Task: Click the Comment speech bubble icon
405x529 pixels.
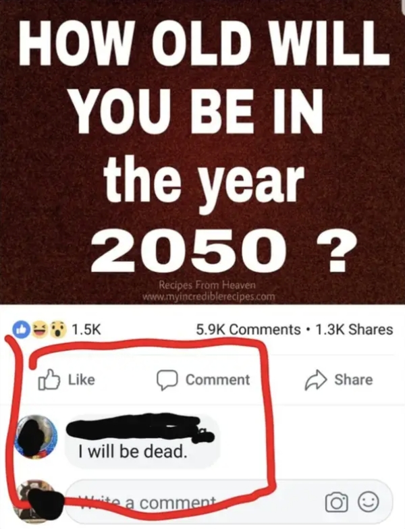Action: coord(167,381)
